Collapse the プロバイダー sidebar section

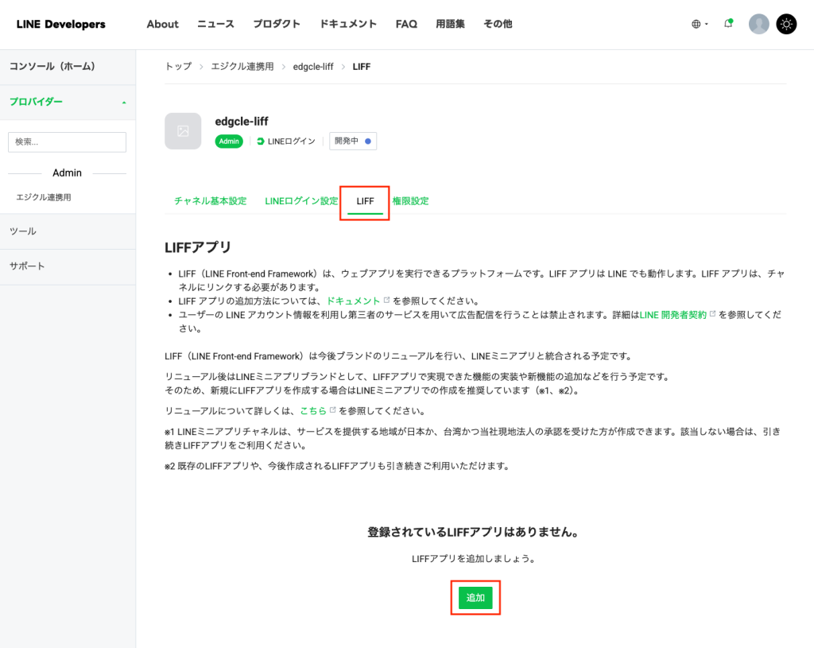click(68, 102)
